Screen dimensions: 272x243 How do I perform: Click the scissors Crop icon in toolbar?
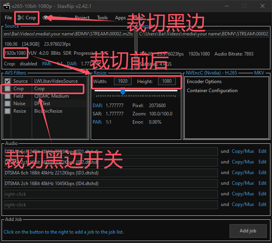(x=21, y=18)
